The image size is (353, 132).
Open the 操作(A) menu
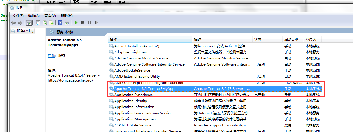[34, 16]
